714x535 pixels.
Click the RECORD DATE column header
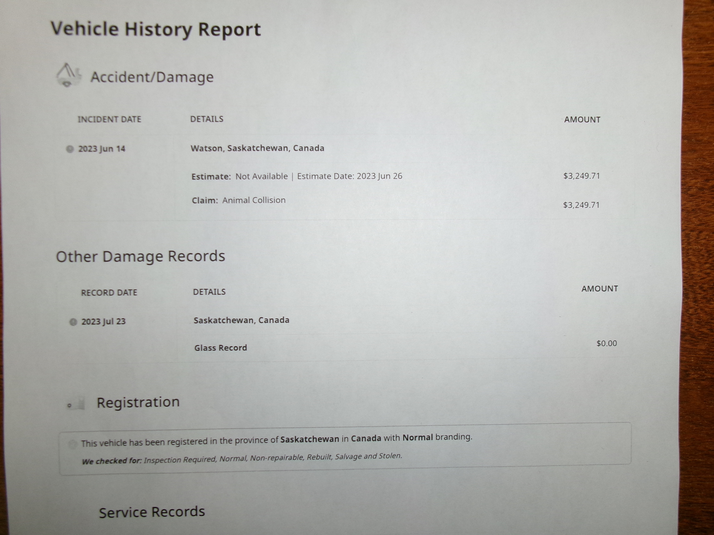coord(109,293)
